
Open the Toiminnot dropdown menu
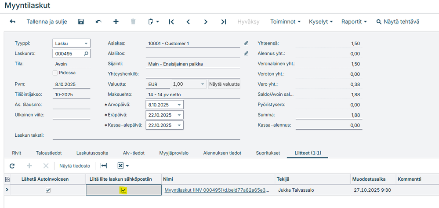click(x=285, y=22)
